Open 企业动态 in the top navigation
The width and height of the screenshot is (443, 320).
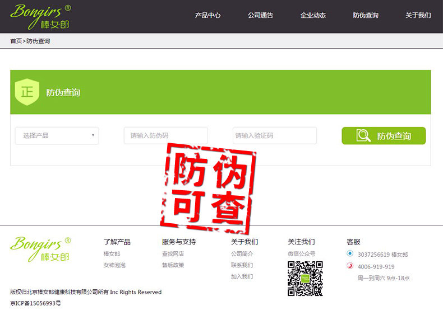pyautogui.click(x=313, y=15)
